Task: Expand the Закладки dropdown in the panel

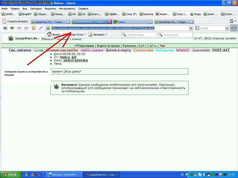Action: point(98,34)
